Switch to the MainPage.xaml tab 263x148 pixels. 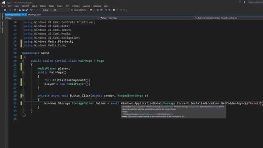click(35, 15)
